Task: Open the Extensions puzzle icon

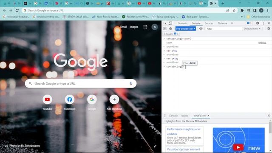Action: click(x=242, y=10)
